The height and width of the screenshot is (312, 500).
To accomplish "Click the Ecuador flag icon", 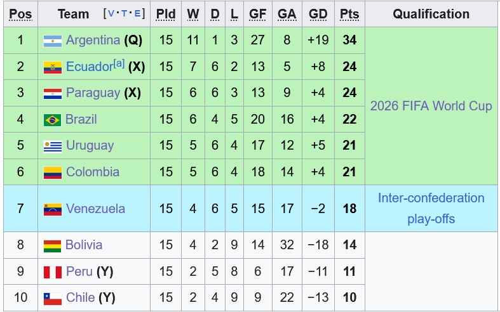I will click(52, 67).
